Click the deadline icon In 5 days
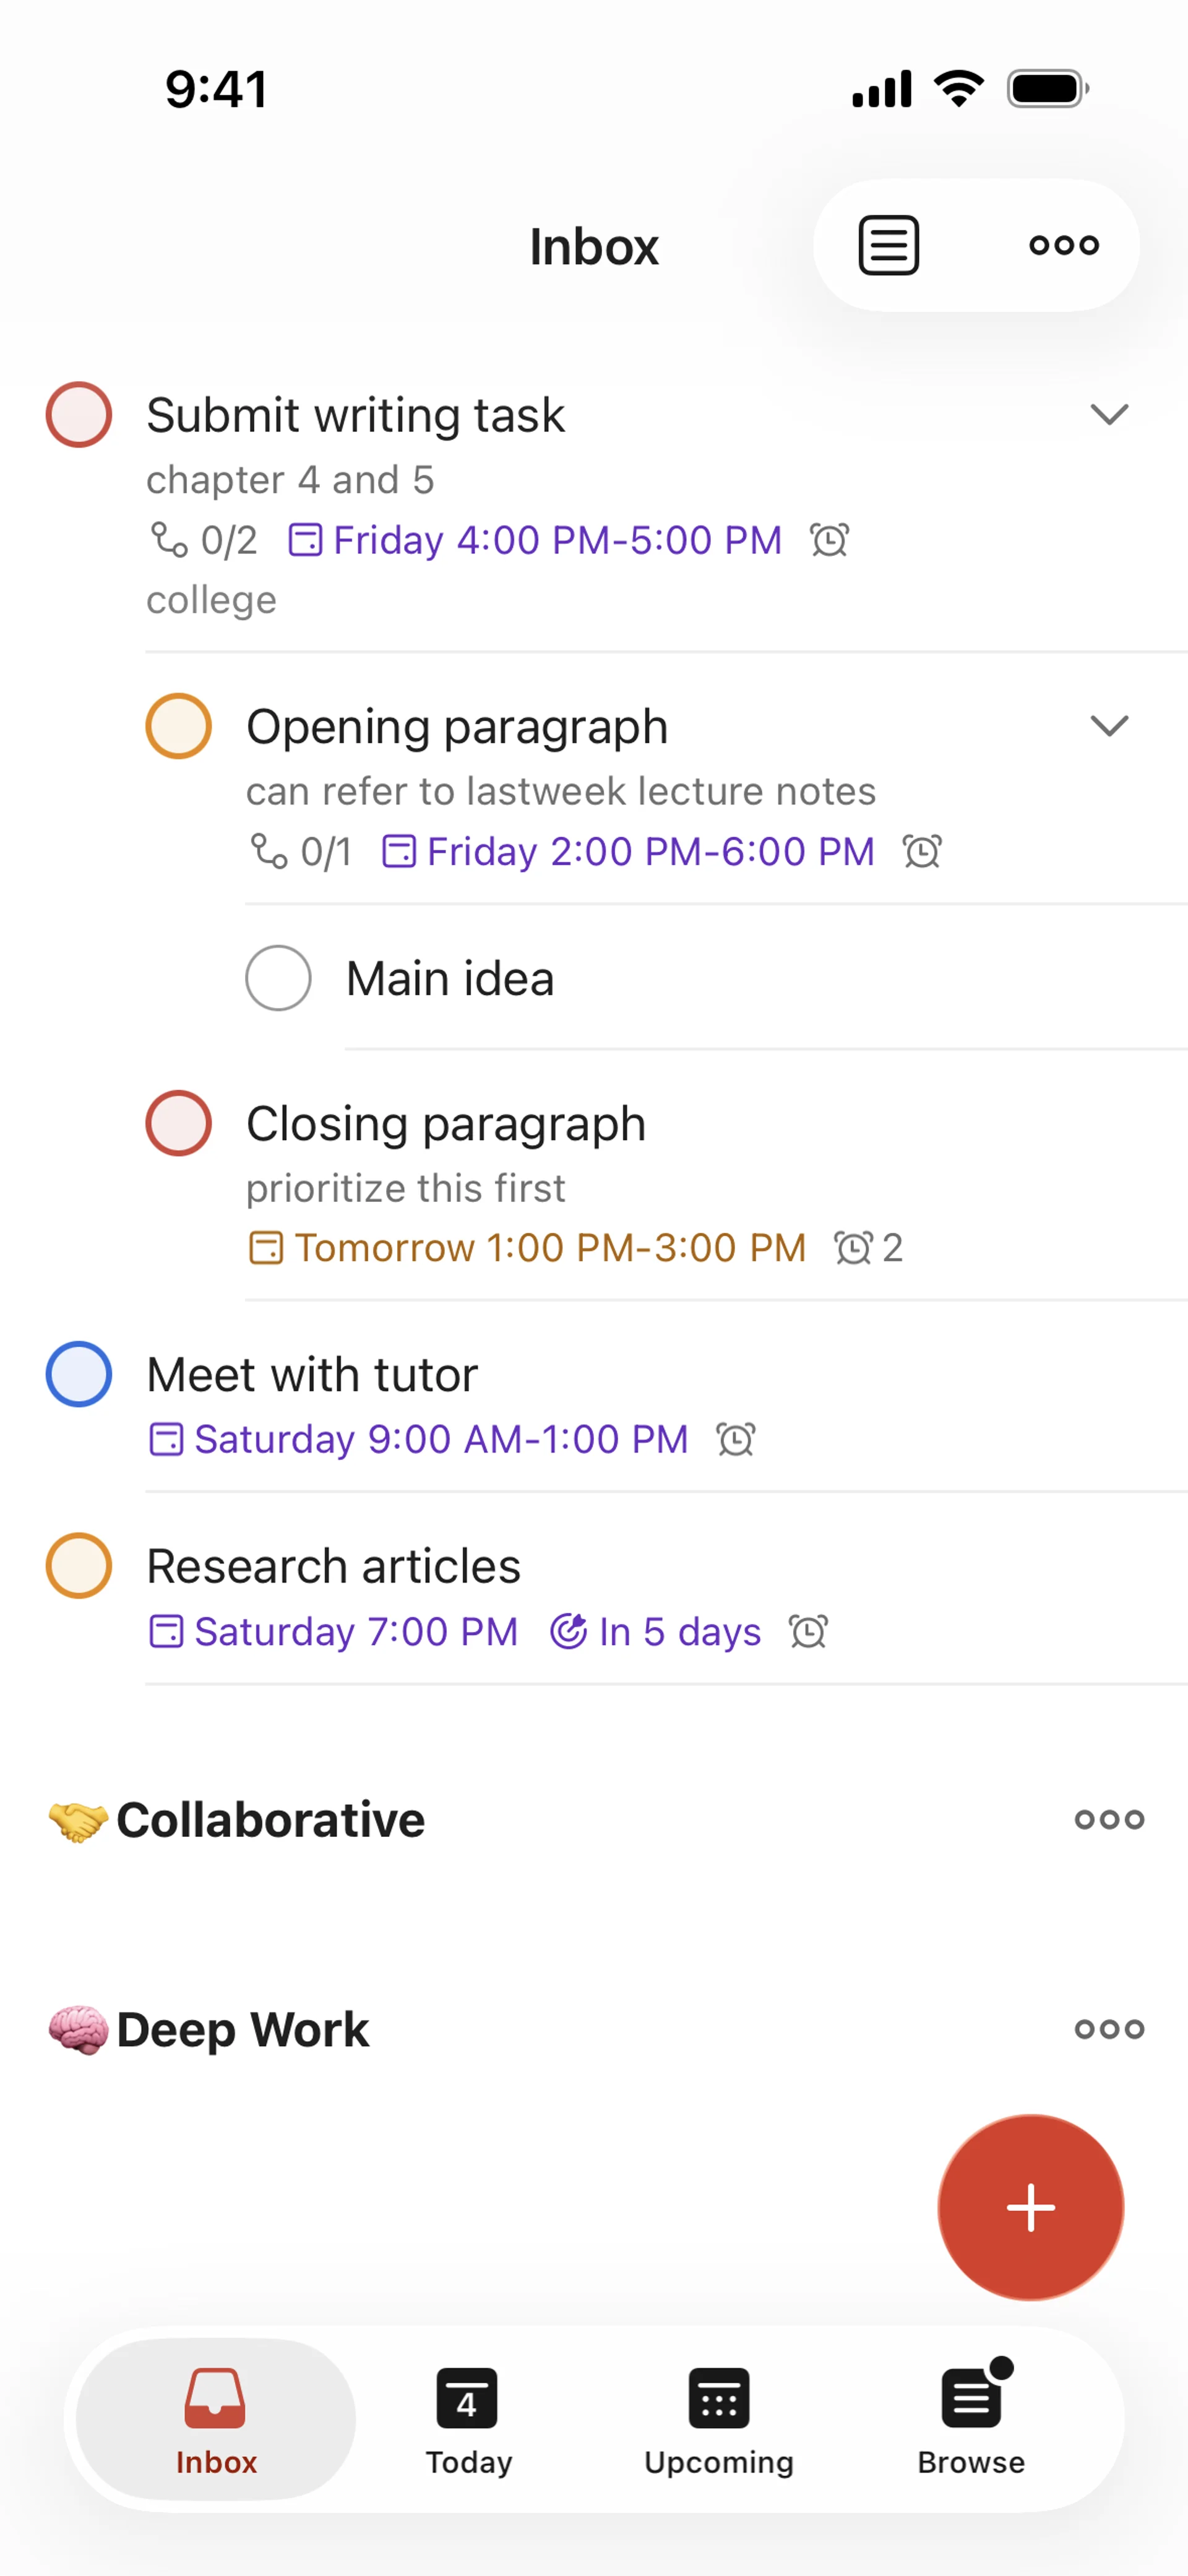Image resolution: width=1188 pixels, height=2576 pixels. (569, 1631)
